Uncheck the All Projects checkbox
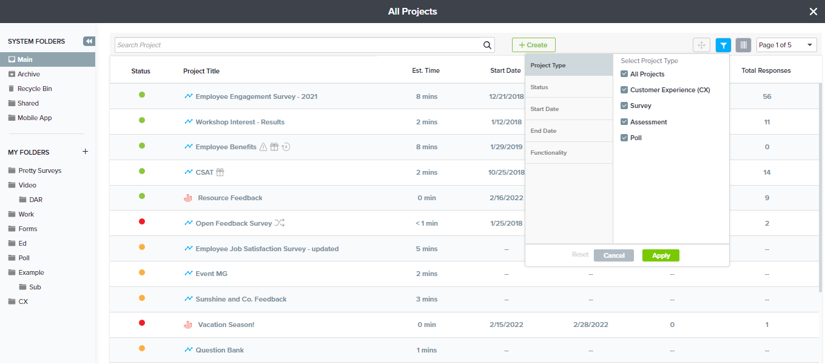The height and width of the screenshot is (364, 825). click(x=624, y=74)
